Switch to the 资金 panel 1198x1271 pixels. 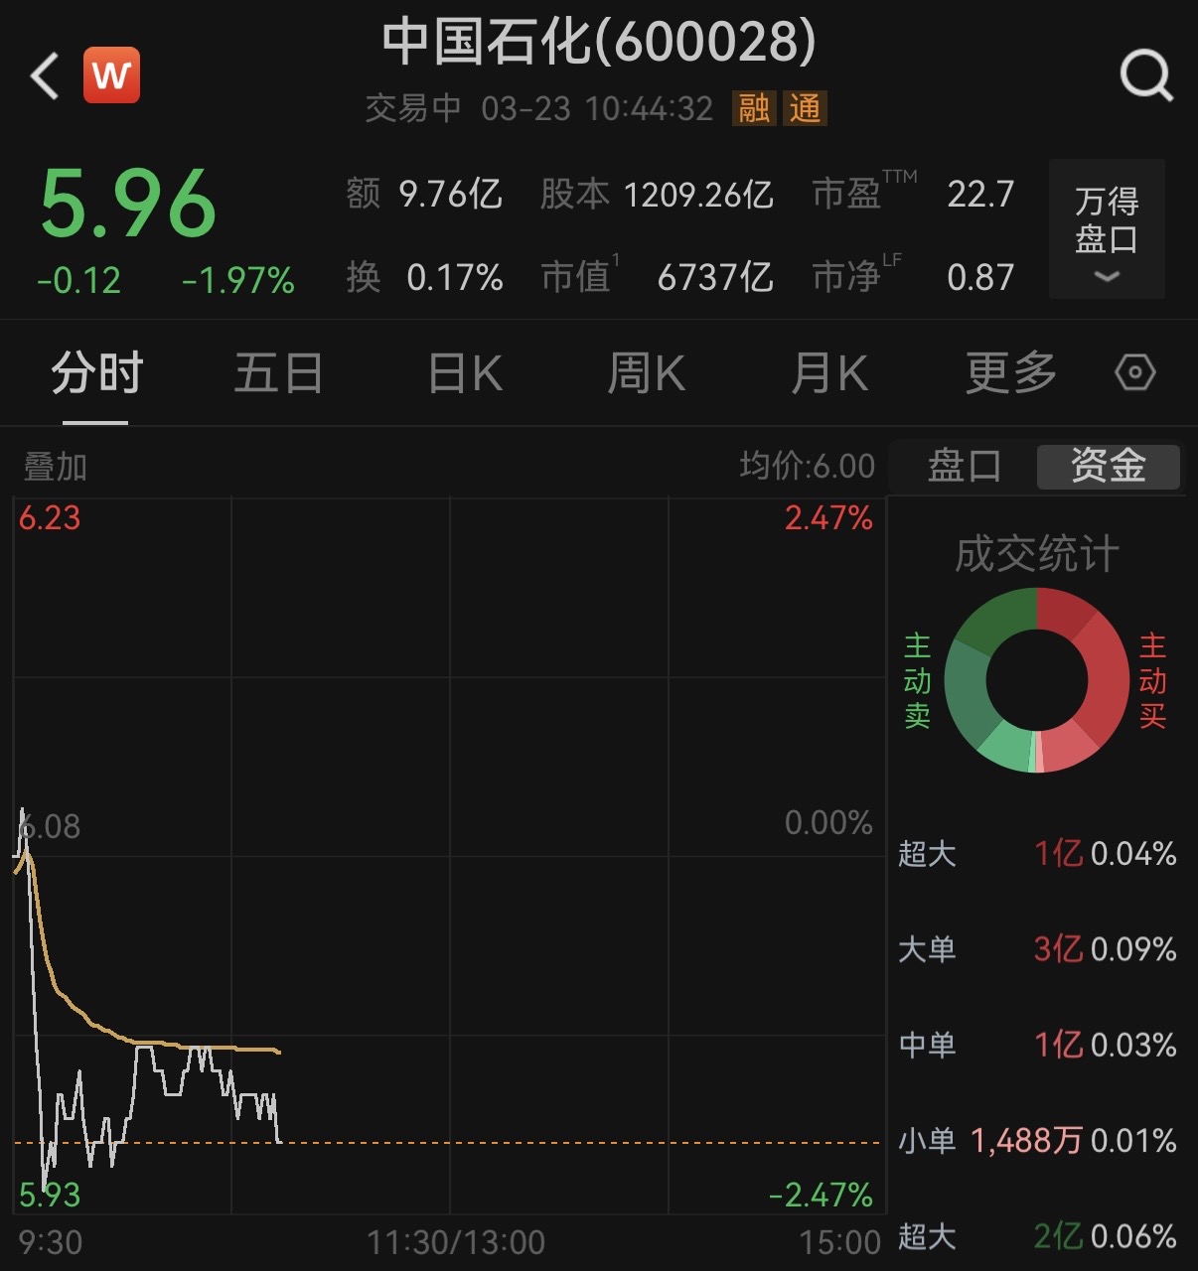[x=1108, y=466]
